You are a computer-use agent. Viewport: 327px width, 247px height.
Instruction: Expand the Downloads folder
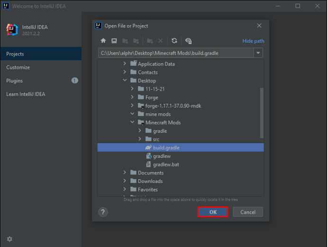125,181
